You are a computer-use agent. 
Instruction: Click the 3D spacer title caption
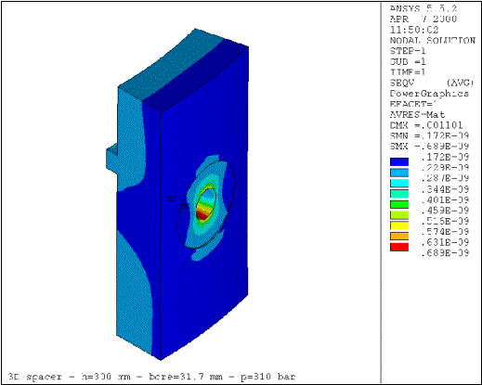coord(151,377)
